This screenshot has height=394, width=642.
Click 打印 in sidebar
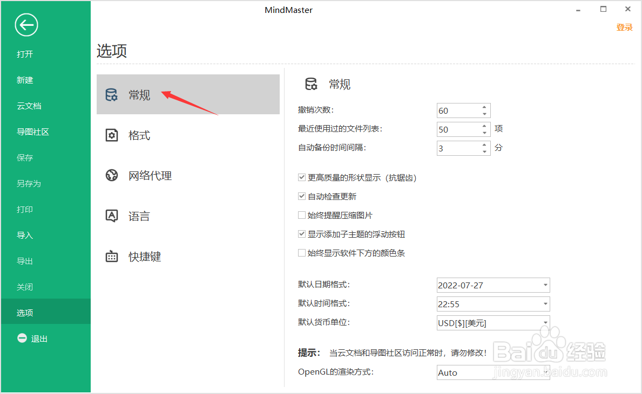[24, 209]
